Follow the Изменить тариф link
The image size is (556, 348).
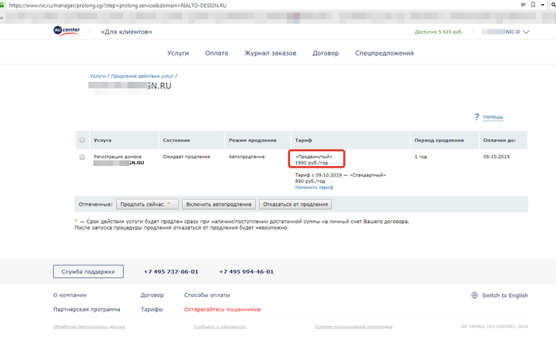coord(314,188)
